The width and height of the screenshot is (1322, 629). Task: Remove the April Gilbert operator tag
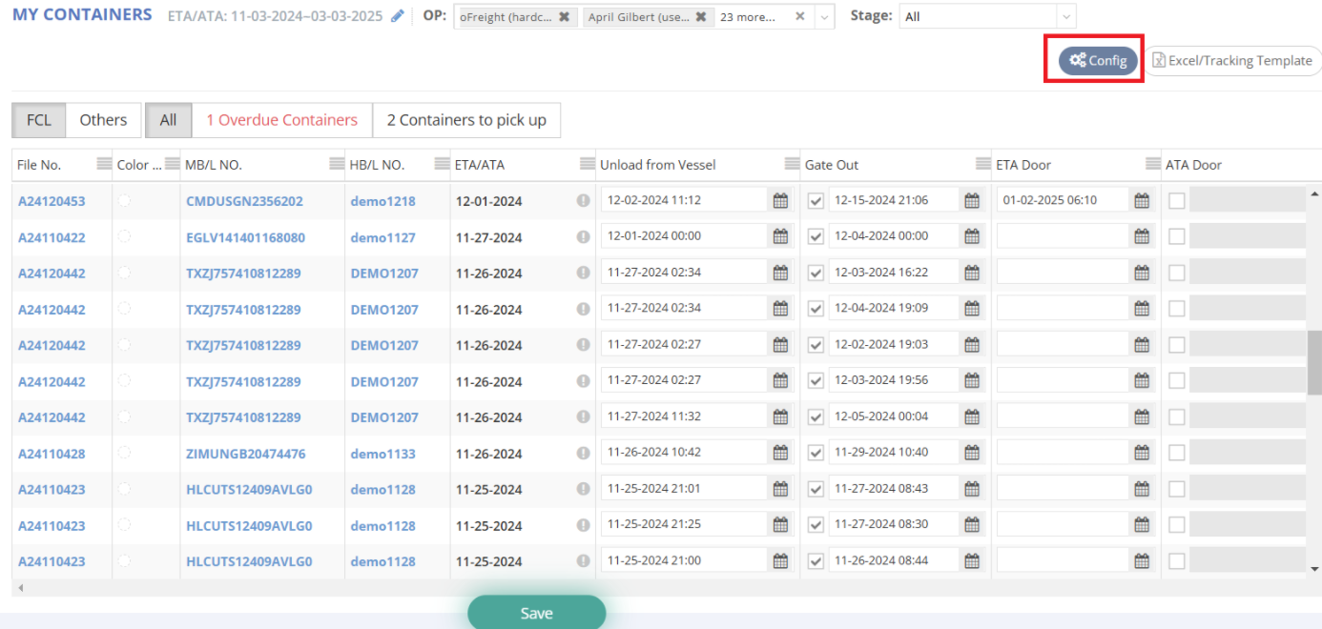(x=700, y=17)
